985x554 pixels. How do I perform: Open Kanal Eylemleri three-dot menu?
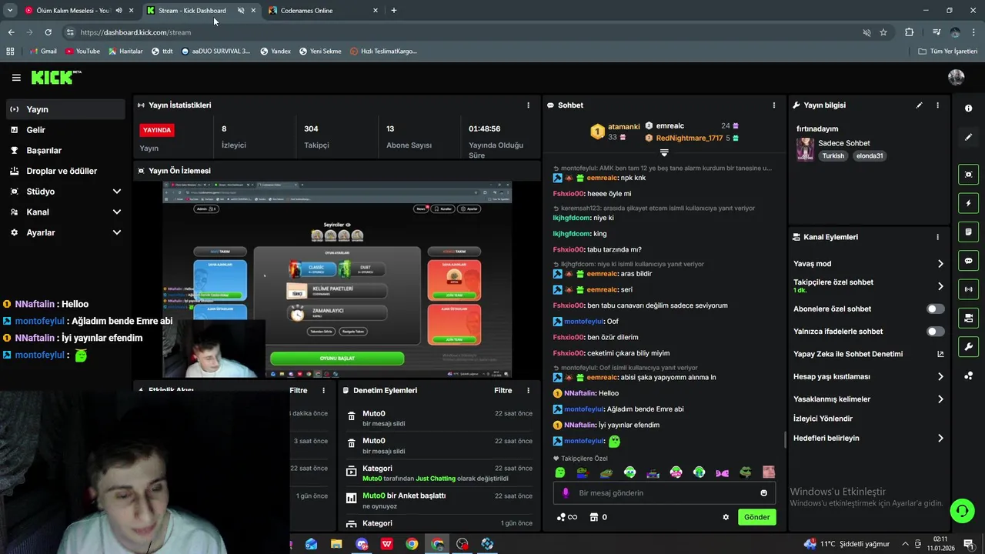[x=937, y=237]
